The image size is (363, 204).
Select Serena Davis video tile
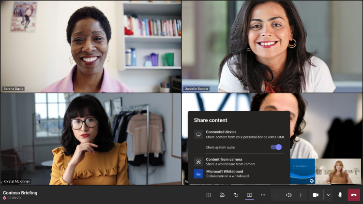point(91,46)
